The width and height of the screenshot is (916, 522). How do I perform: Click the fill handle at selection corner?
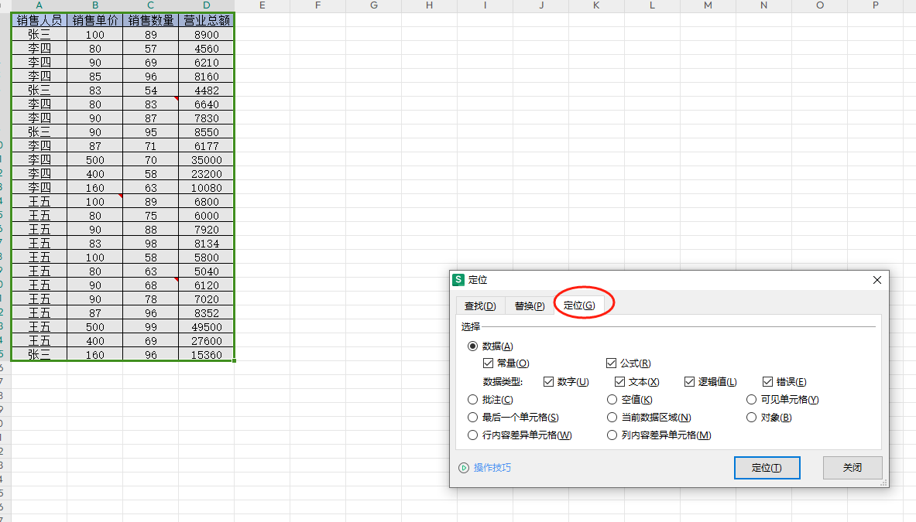click(235, 361)
